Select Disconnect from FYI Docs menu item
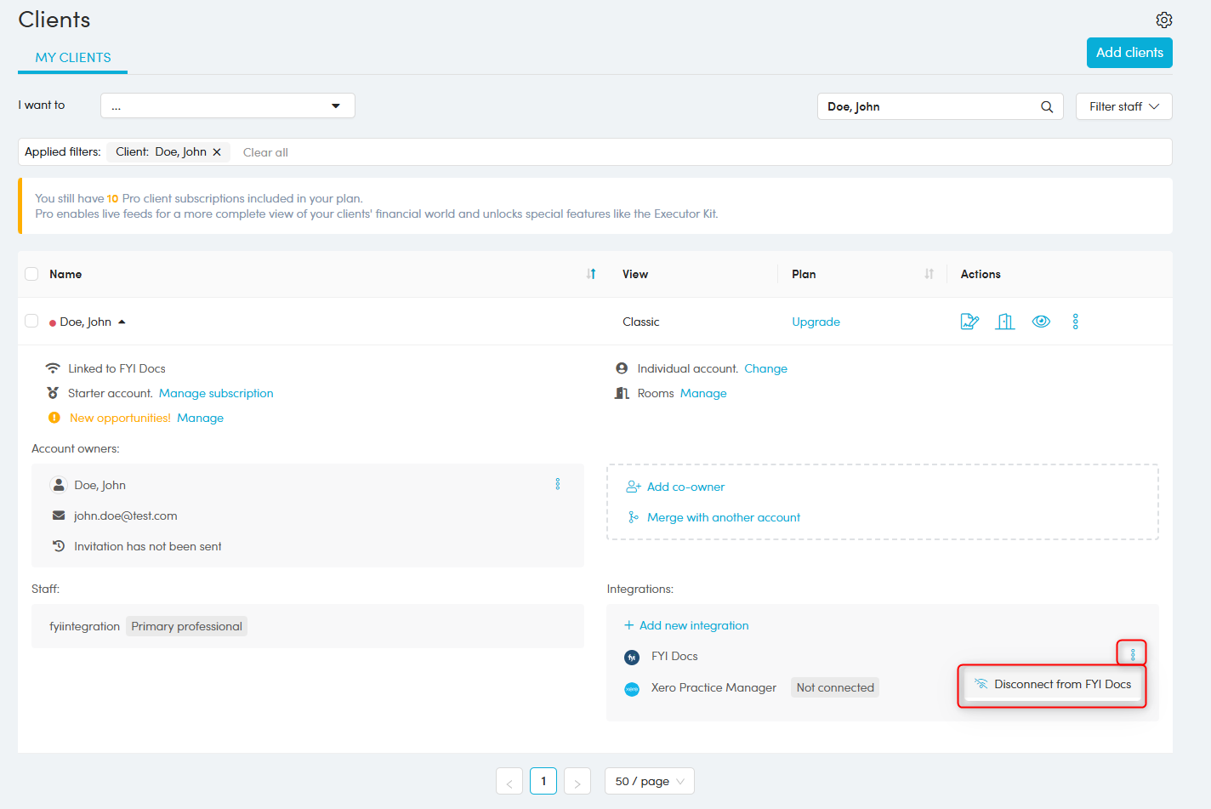 [x=1053, y=685]
